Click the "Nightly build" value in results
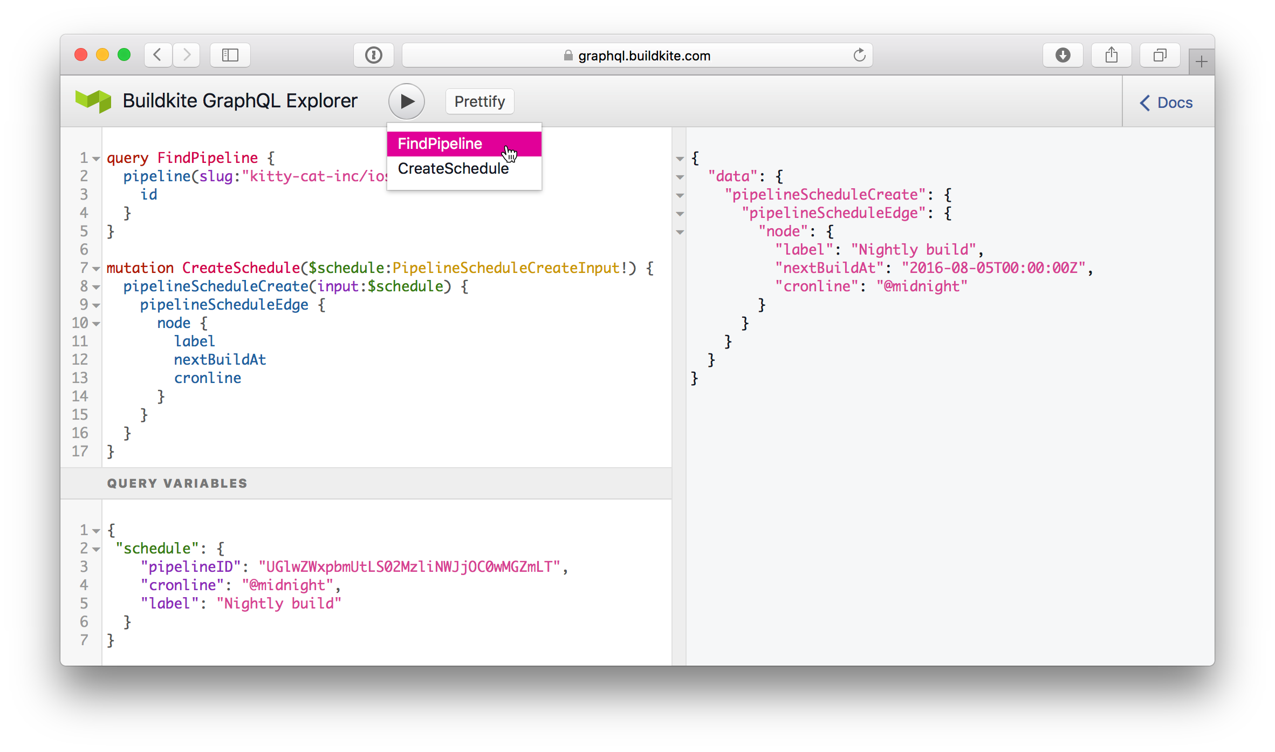Screen dimensions: 1275x752 pos(914,249)
